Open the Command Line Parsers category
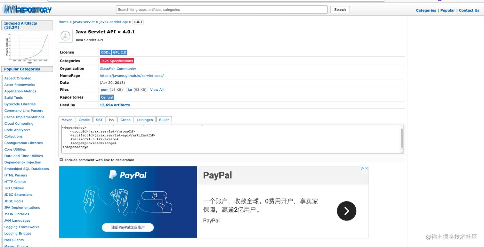 click(x=24, y=111)
